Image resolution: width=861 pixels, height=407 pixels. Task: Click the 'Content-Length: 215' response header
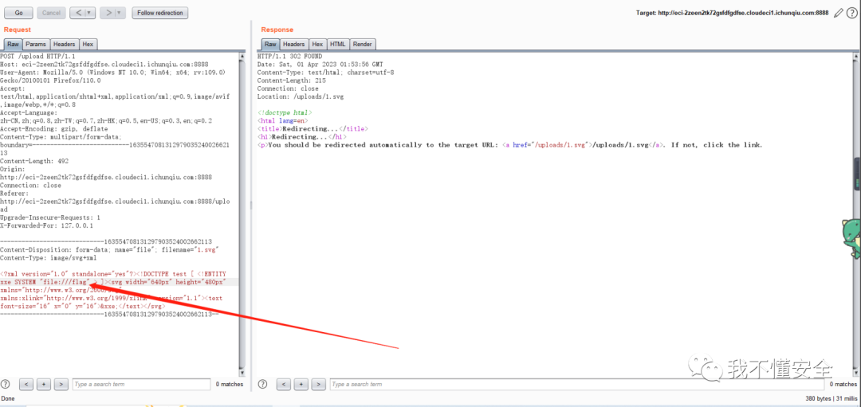tap(291, 80)
